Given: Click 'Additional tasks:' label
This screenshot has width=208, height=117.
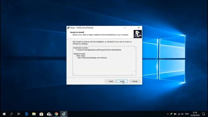Looking at the screenshot, I should [x=79, y=54].
